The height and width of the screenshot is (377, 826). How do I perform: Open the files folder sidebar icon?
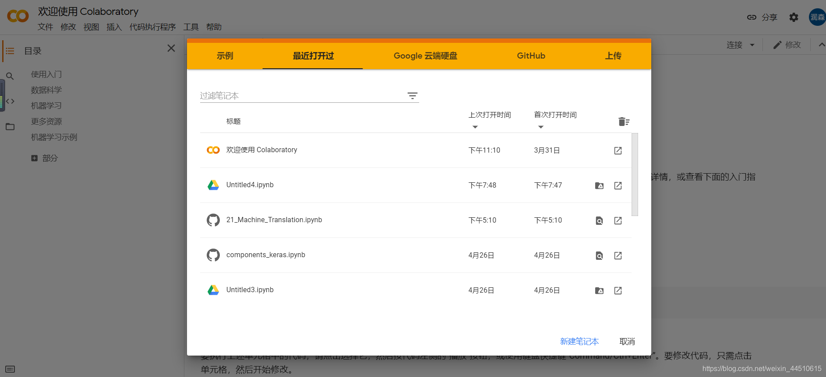(x=10, y=127)
